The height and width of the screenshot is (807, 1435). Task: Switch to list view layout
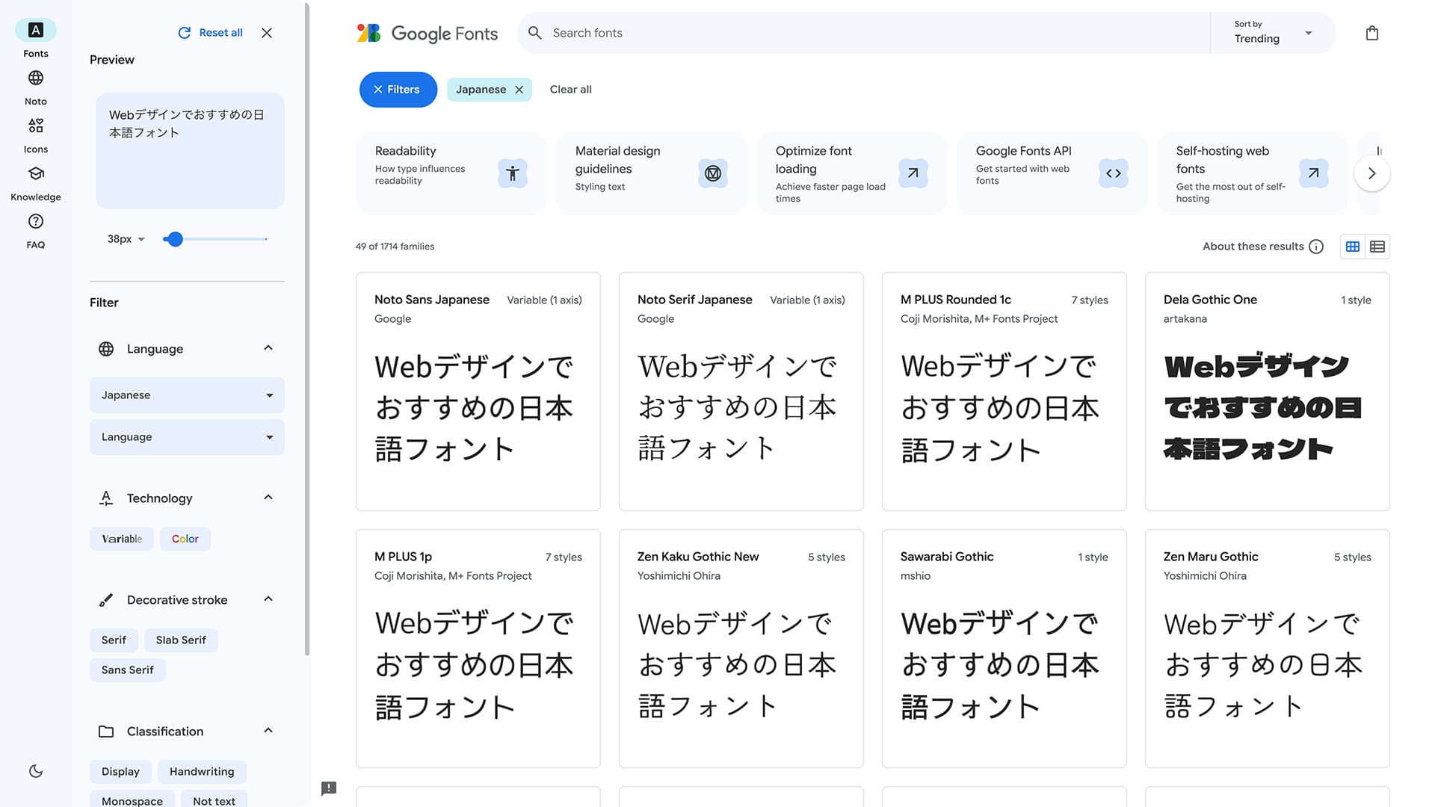point(1377,247)
